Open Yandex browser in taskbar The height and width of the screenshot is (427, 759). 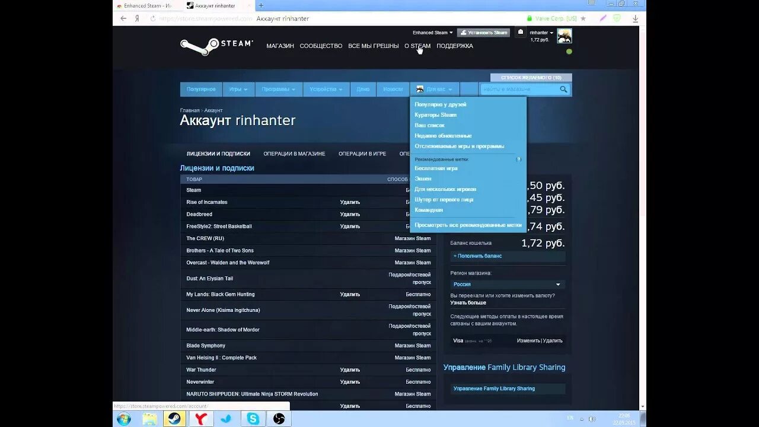[x=201, y=419]
